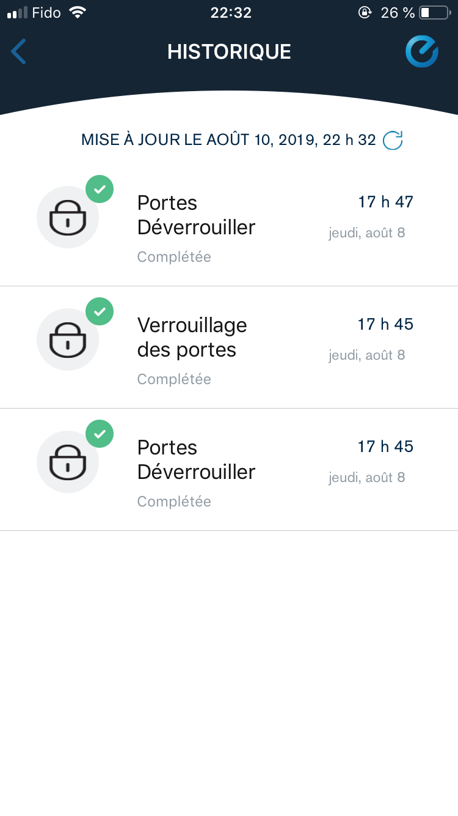The width and height of the screenshot is (458, 816).
Task: Tap the battery icon in the status bar
Action: coord(434,13)
